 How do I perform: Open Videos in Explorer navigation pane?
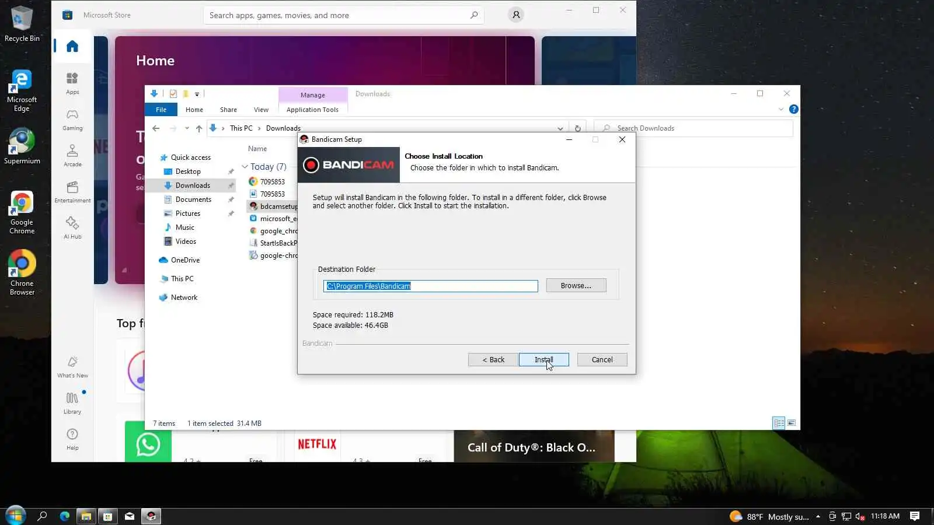pos(186,242)
